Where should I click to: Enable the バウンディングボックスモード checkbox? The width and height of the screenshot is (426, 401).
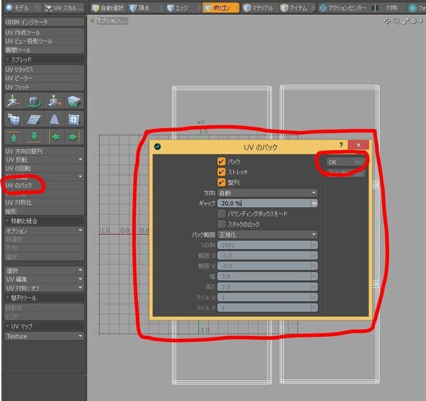(222, 214)
